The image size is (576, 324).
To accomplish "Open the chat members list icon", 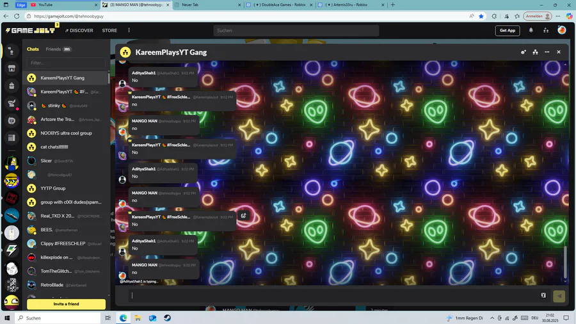I will pyautogui.click(x=535, y=52).
